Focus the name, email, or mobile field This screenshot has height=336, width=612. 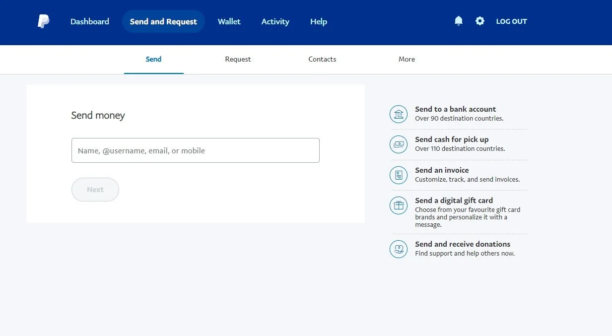tap(196, 150)
